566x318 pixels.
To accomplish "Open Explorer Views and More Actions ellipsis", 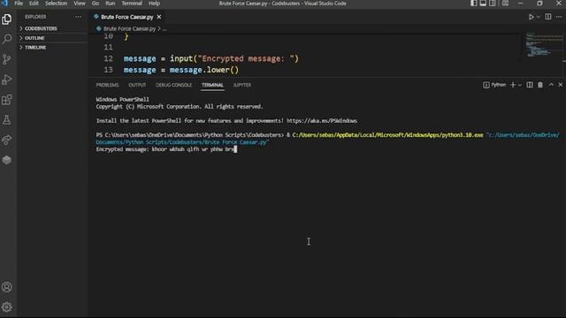I will pos(78,17).
